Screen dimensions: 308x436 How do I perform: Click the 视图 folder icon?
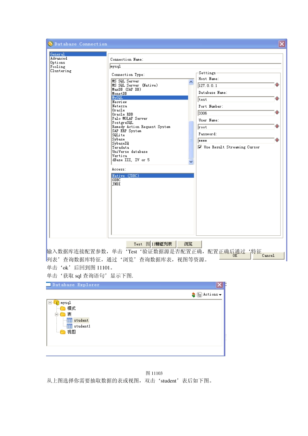(63, 332)
